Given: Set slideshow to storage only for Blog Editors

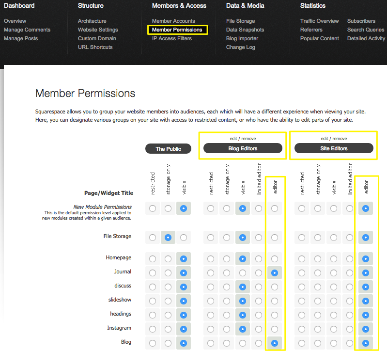Looking at the screenshot, I should 227,301.
